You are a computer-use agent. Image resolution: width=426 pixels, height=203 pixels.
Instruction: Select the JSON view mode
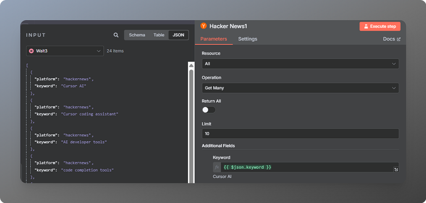pos(178,35)
